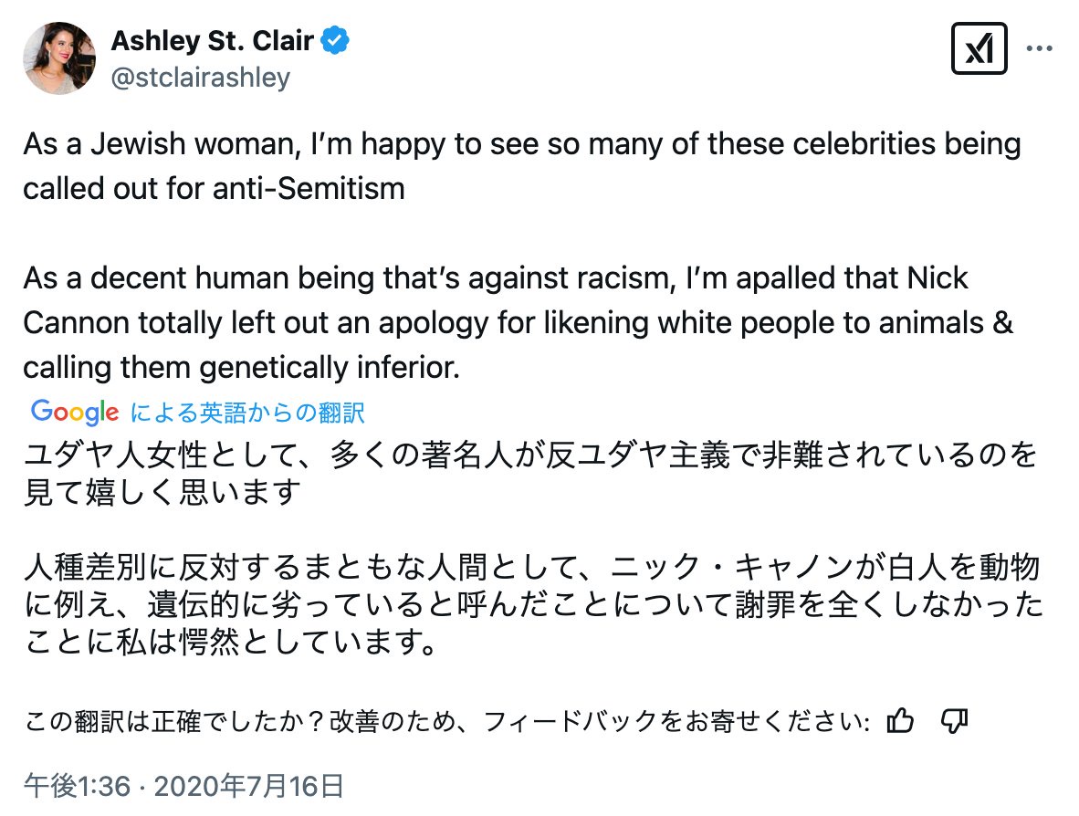Viewport: 1079px width, 816px height.
Task: Rate the translation with thumbs up
Action: click(900, 721)
